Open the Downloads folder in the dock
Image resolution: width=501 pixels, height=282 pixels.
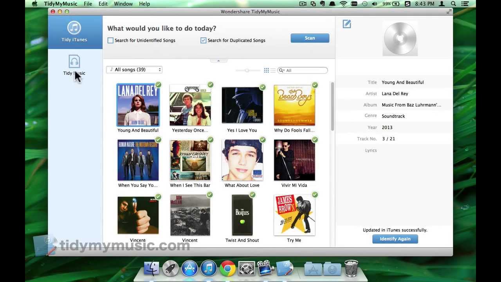point(332,269)
